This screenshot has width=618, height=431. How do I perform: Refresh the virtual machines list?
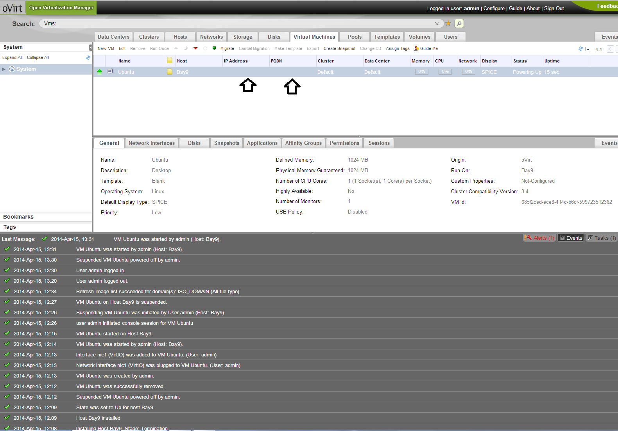click(x=580, y=49)
